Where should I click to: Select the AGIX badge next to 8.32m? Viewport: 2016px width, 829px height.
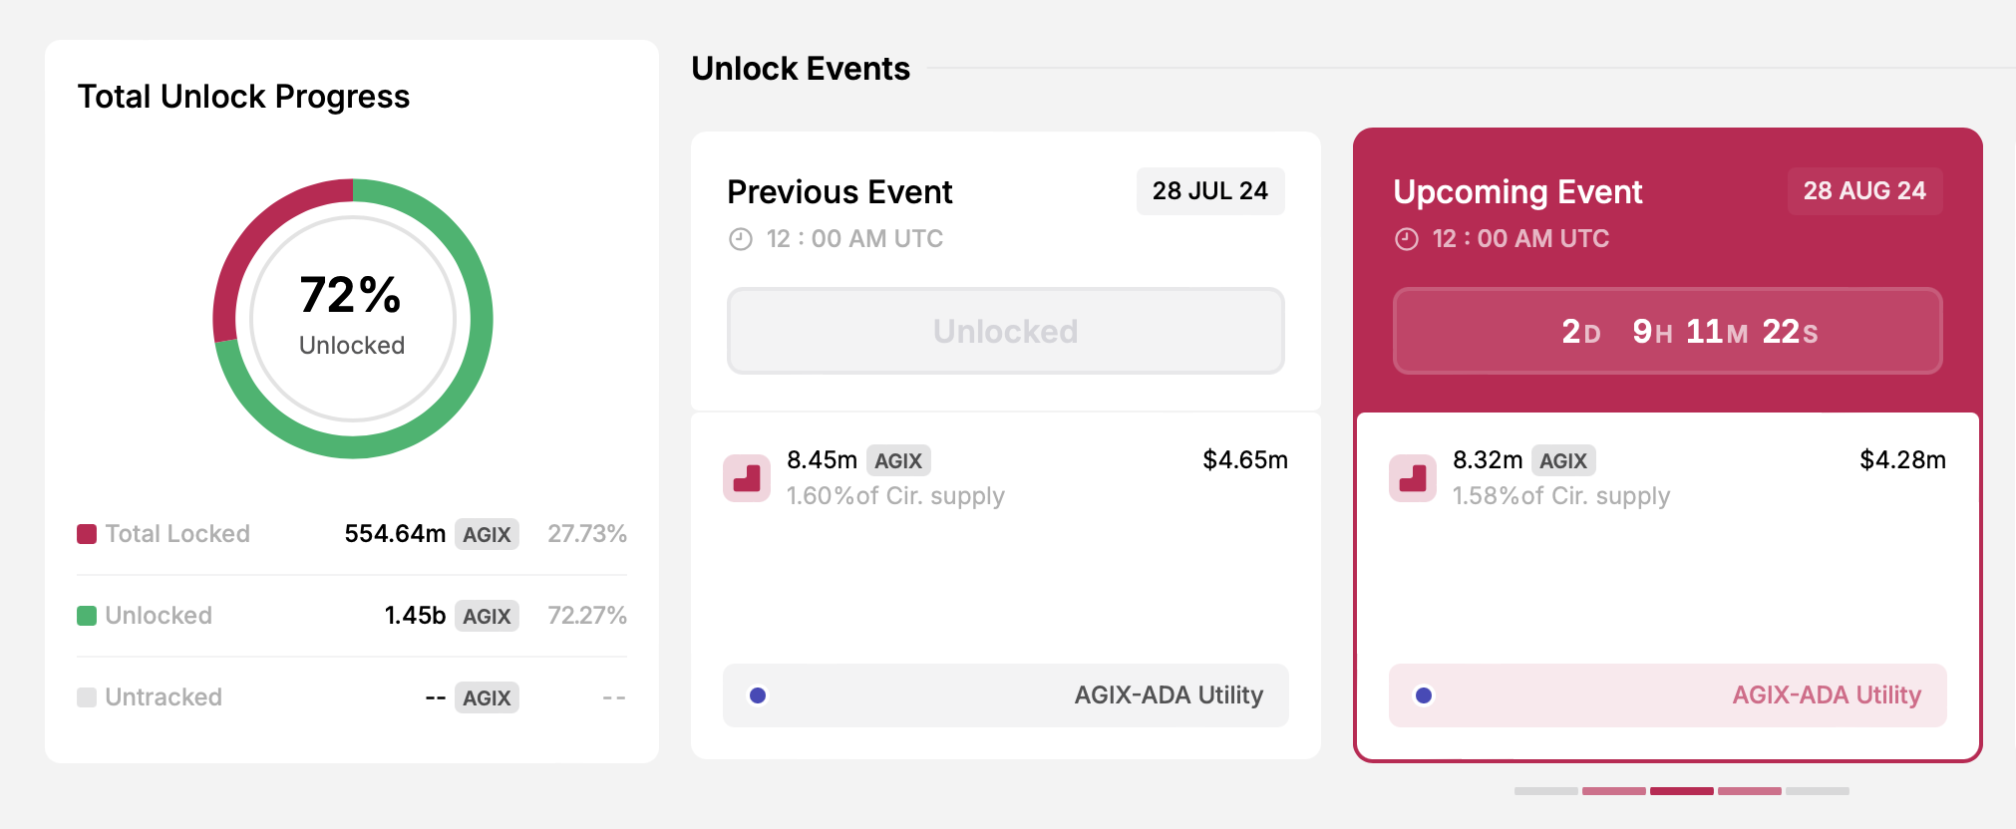coord(1562,460)
